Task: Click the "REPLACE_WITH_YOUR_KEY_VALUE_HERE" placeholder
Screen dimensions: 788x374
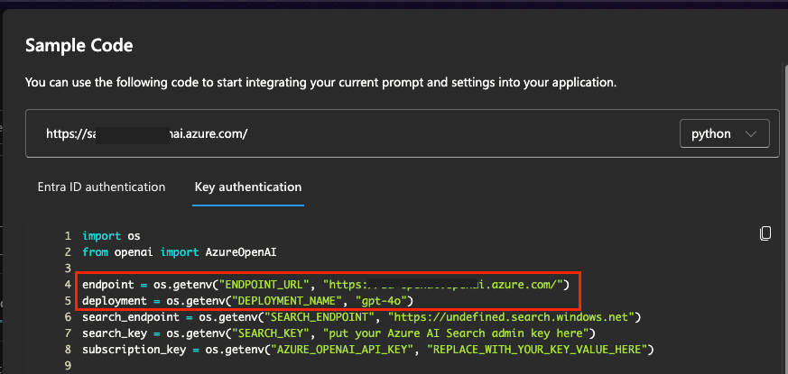Action: click(x=542, y=349)
